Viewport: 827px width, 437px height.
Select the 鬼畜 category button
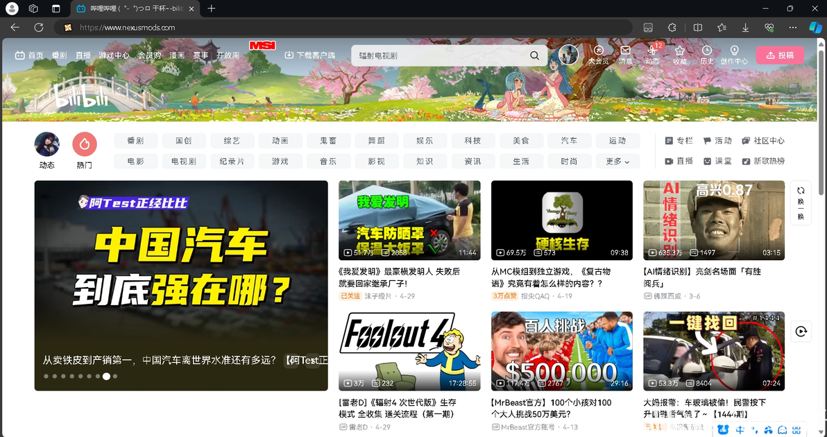click(x=328, y=141)
